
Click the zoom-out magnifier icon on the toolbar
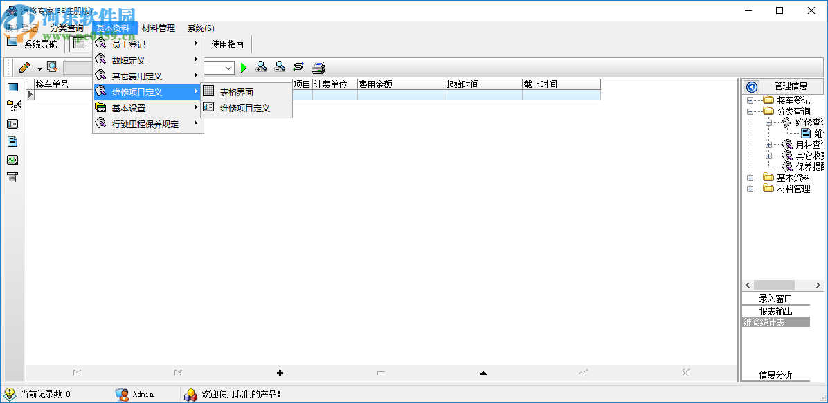[x=280, y=67]
